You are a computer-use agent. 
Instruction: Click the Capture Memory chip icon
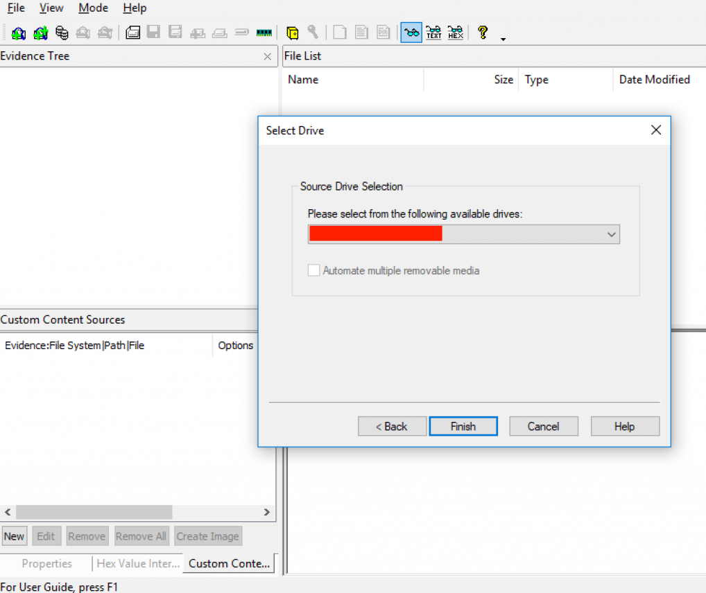pyautogui.click(x=264, y=33)
